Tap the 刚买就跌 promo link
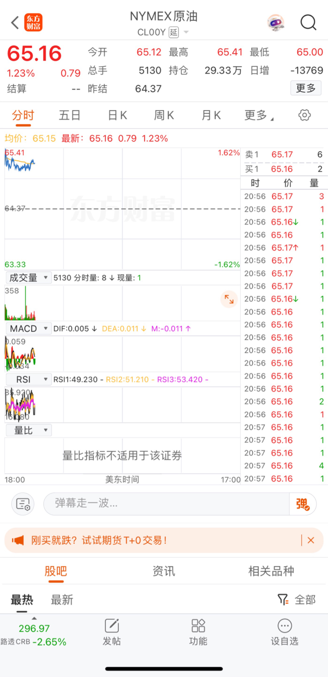This screenshot has height=677, width=328. pyautogui.click(x=99, y=540)
